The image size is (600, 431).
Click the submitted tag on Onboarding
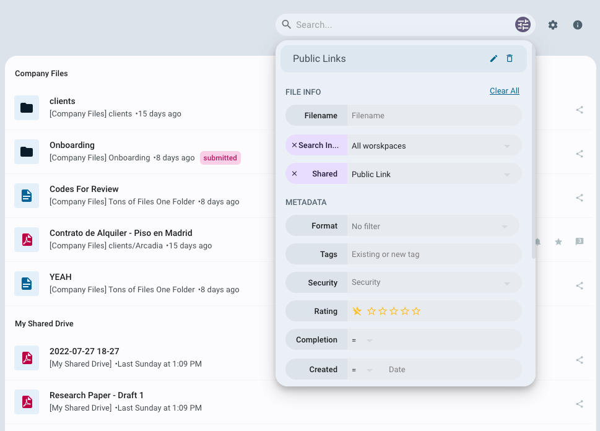[220, 158]
